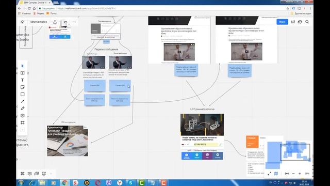
Task: Open the activity/chat icon at bottom left
Action: tap(44, 174)
